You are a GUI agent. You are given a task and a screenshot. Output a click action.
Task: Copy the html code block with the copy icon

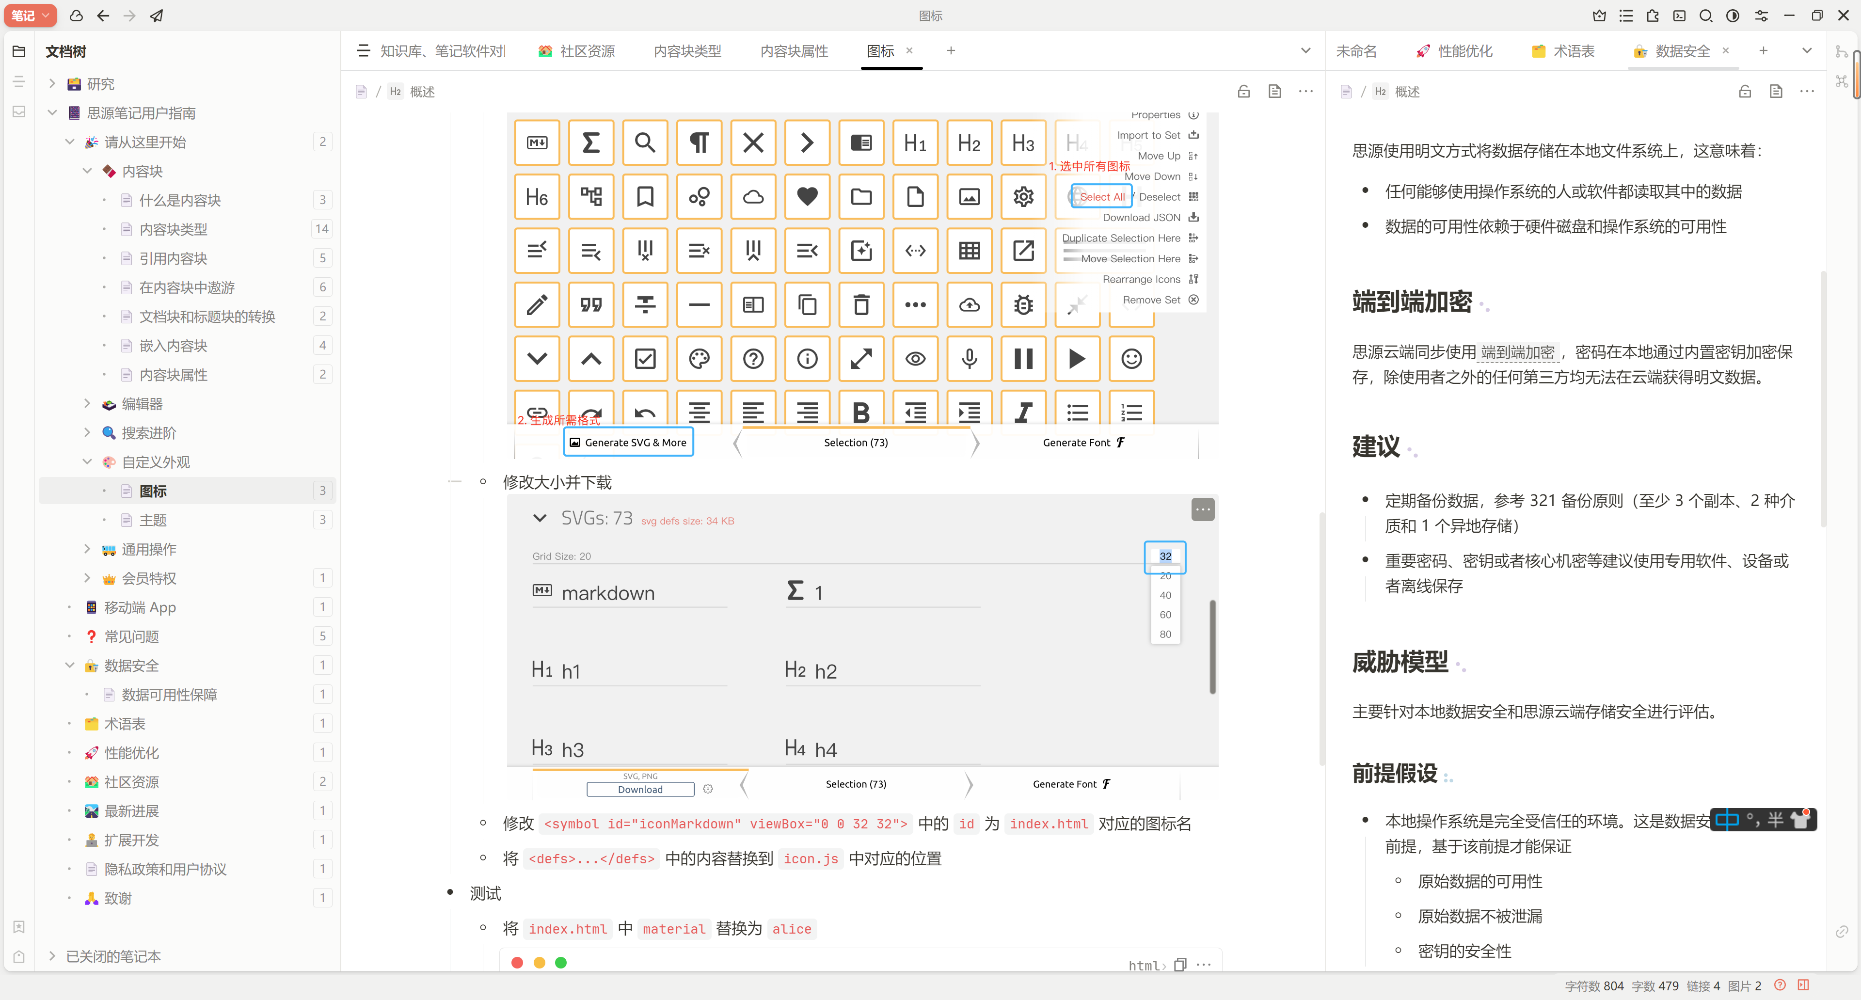click(x=1180, y=965)
